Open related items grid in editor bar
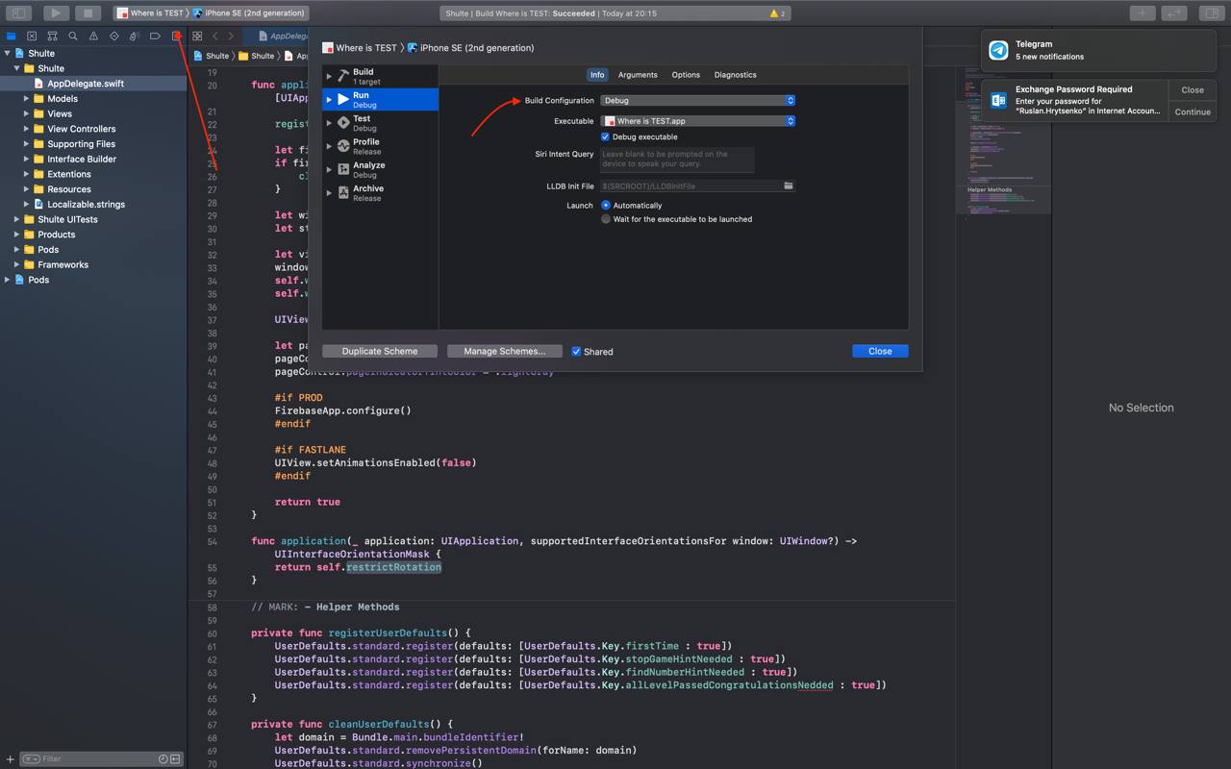 tap(197, 36)
